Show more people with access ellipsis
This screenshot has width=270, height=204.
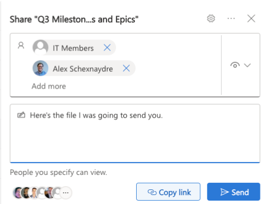[x=66, y=193]
